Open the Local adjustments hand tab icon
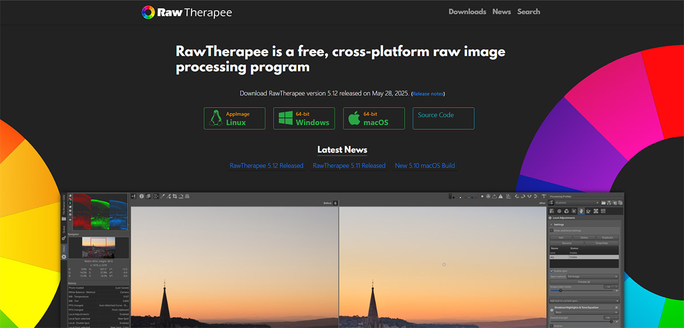Image resolution: width=684 pixels, height=328 pixels. [581, 211]
